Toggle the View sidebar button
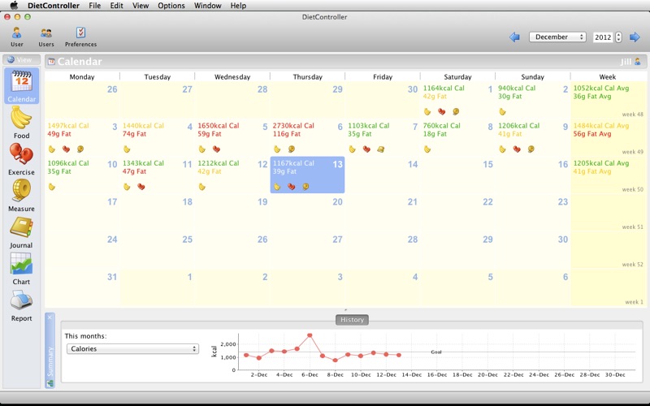Image resolution: width=650 pixels, height=406 pixels. tap(21, 60)
